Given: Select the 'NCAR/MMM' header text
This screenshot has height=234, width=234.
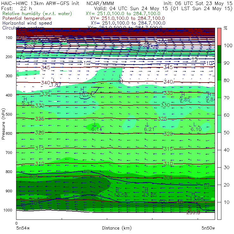Looking at the screenshot, I should 100,3.
